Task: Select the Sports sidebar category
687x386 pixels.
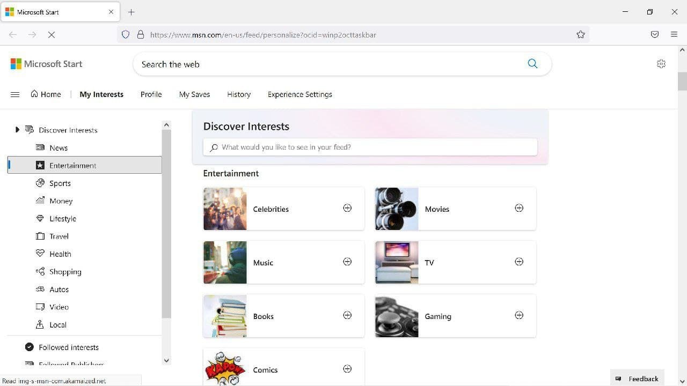Action: pos(84,183)
